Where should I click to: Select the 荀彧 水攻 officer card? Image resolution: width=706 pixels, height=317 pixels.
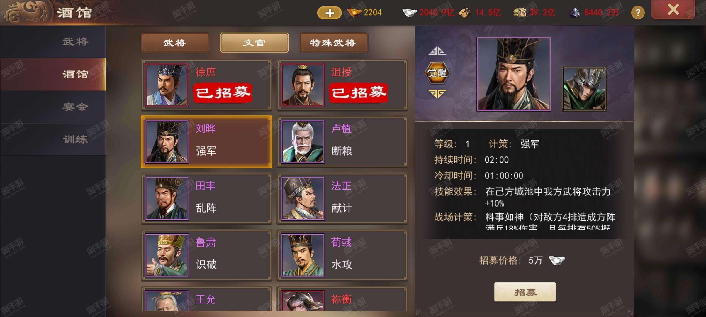342,255
